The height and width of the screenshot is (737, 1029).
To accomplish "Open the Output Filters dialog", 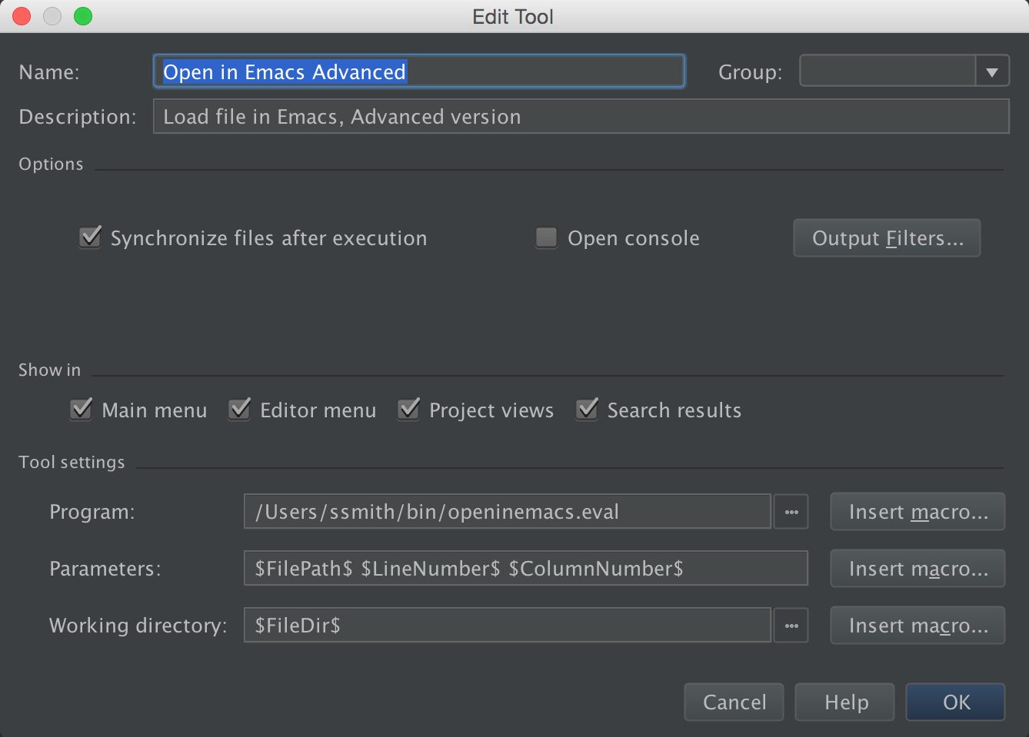I will (886, 237).
